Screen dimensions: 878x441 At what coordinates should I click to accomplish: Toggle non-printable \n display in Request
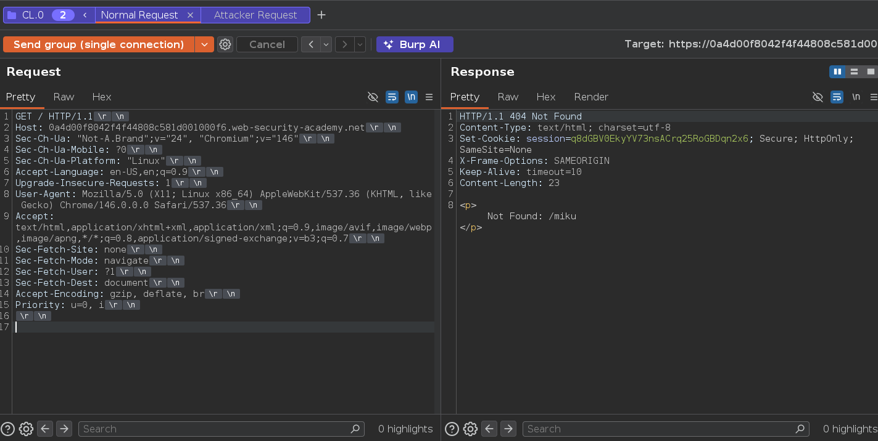pyautogui.click(x=411, y=97)
